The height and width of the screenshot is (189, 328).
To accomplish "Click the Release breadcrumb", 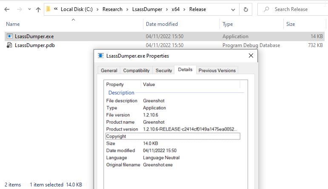I will [197, 9].
